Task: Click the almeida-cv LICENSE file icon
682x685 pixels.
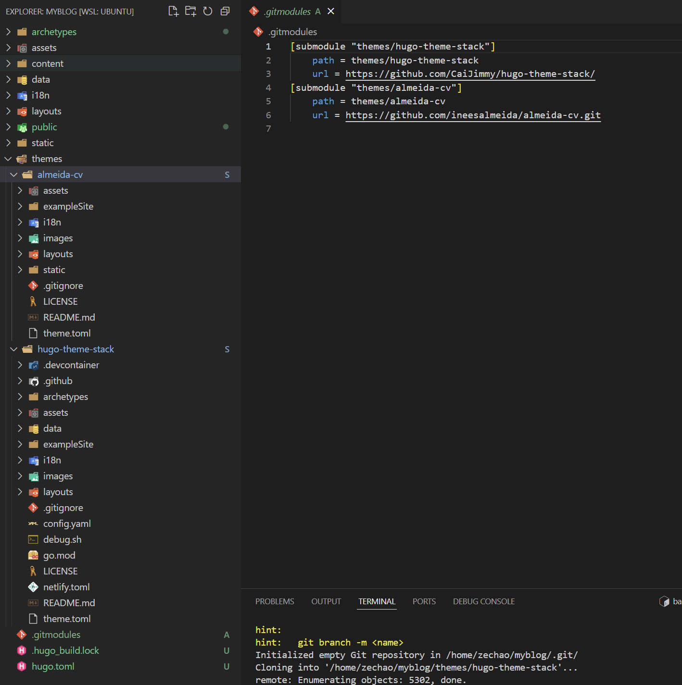Action: coord(33,301)
